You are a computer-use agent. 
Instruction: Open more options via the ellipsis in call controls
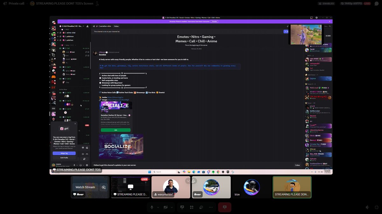[x=210, y=207]
